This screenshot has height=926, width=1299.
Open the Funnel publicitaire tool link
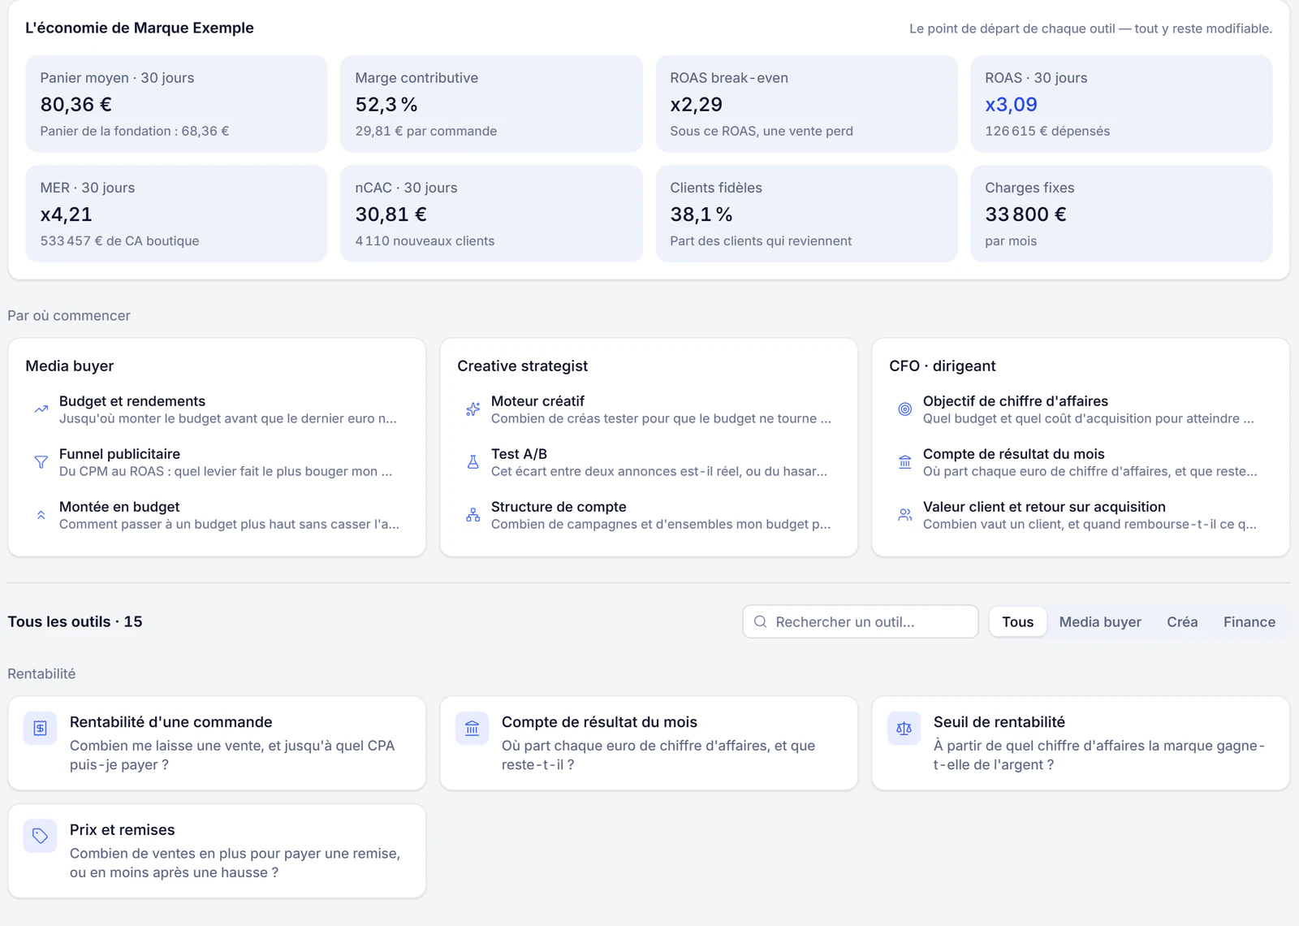click(217, 462)
